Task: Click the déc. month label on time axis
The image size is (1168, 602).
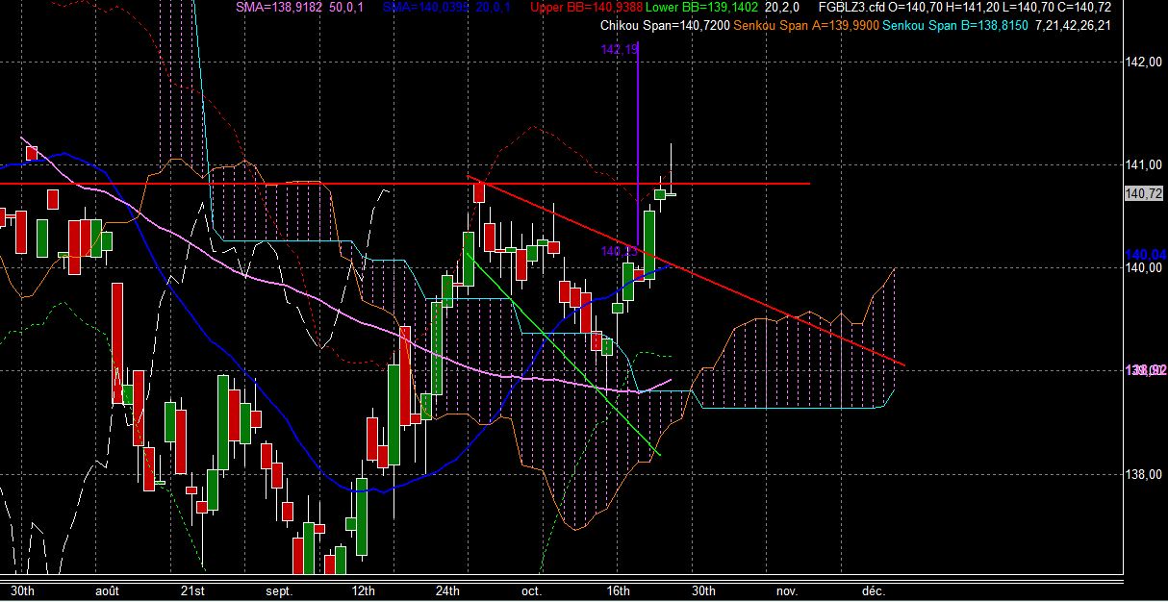Action: click(x=873, y=590)
